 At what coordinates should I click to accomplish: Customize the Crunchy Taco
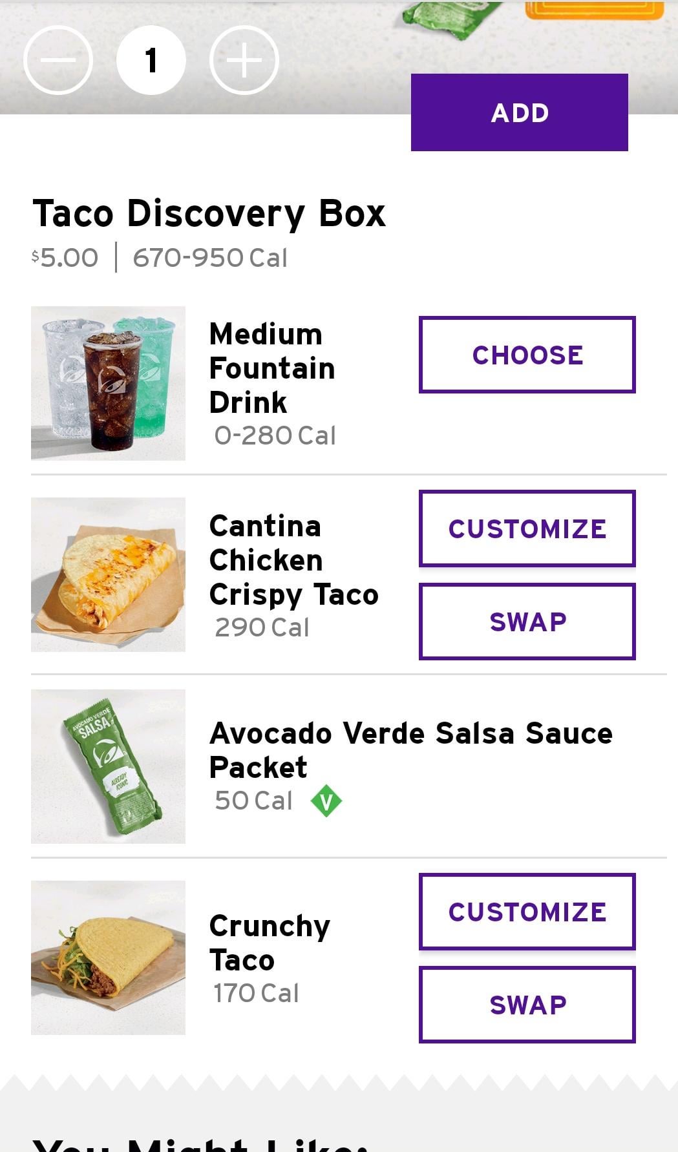tap(527, 912)
